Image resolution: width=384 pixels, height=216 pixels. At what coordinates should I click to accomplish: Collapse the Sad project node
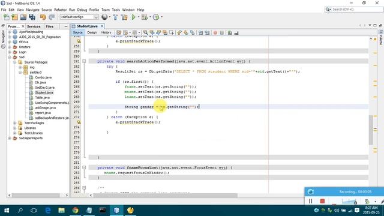[x=10, y=57]
